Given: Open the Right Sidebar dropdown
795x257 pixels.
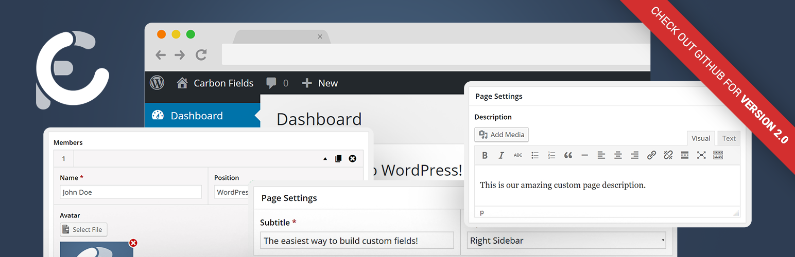Looking at the screenshot, I should click(566, 240).
